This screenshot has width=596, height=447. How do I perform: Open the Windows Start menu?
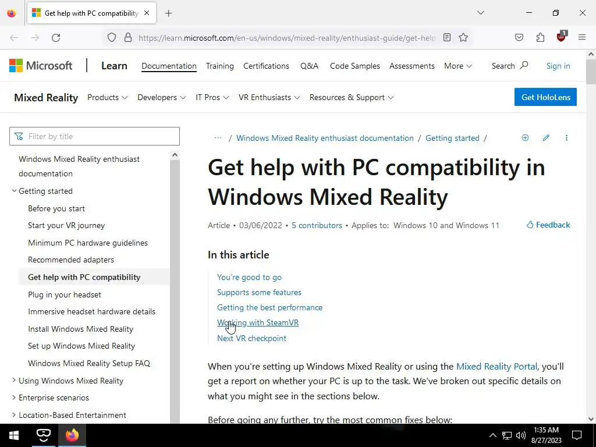pos(14,435)
